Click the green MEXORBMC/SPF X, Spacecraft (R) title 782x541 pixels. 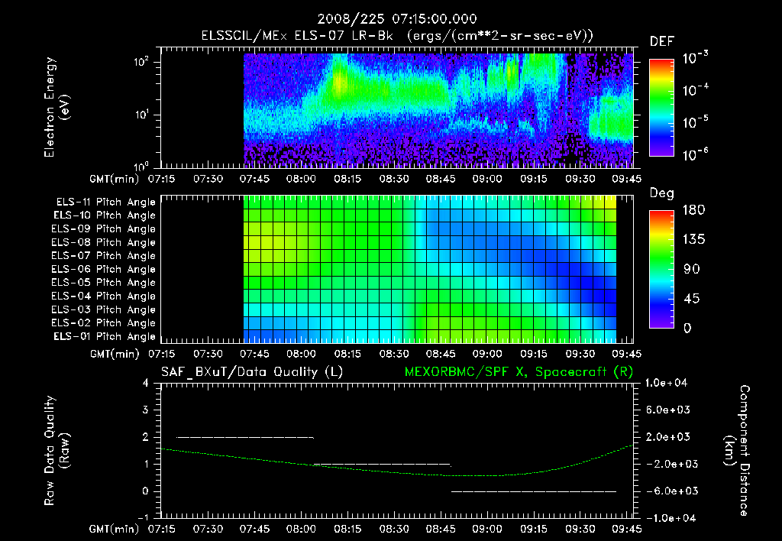tap(519, 372)
